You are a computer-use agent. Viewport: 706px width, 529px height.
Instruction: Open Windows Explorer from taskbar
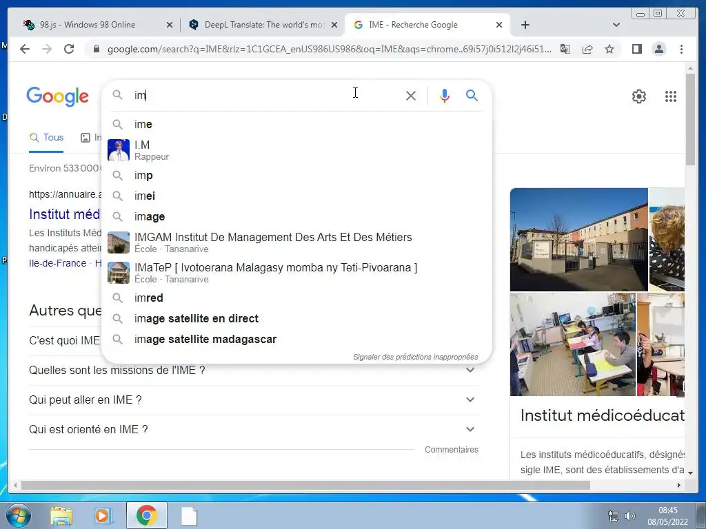point(61,516)
